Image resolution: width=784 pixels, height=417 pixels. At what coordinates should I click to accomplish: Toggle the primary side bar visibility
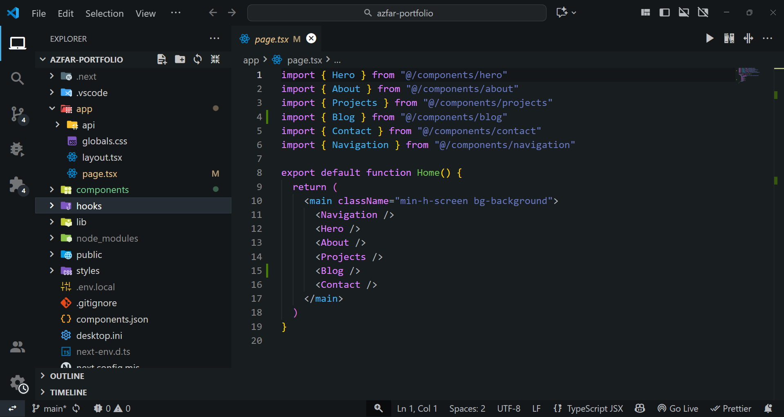click(665, 13)
